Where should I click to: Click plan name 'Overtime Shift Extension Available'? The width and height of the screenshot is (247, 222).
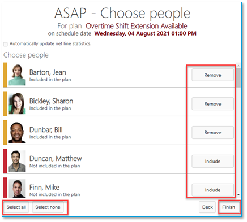pyautogui.click(x=137, y=26)
